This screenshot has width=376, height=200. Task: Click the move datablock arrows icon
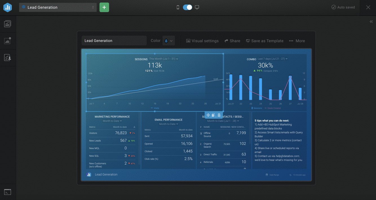tap(208, 115)
